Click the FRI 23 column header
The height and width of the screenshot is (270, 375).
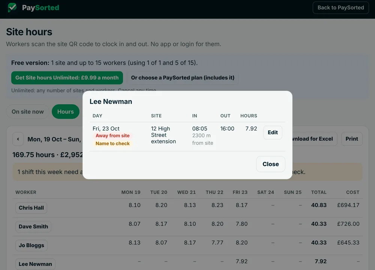(x=240, y=192)
